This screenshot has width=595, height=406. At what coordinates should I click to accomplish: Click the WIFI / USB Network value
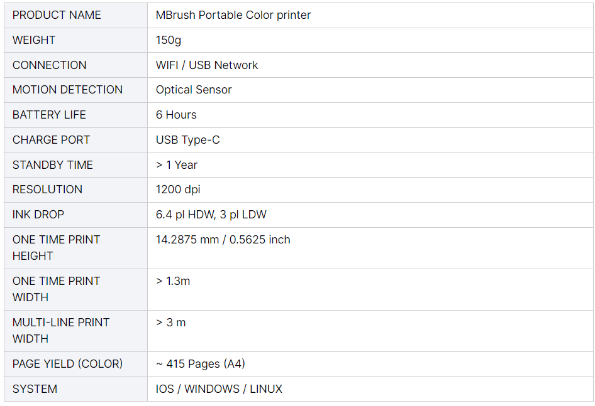(x=207, y=65)
